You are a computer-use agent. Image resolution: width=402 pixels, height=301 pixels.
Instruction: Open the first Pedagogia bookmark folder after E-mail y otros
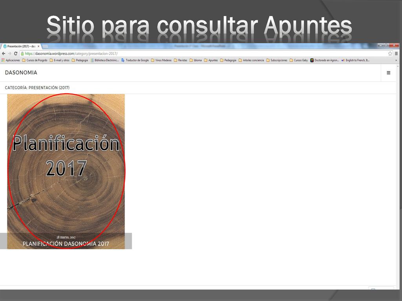click(80, 60)
